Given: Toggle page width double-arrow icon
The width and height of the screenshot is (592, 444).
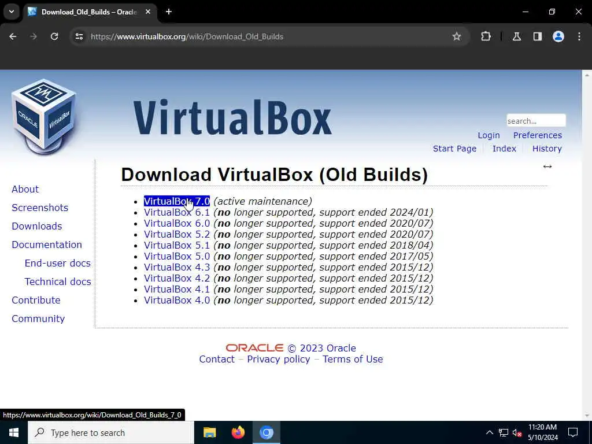Looking at the screenshot, I should click(547, 166).
